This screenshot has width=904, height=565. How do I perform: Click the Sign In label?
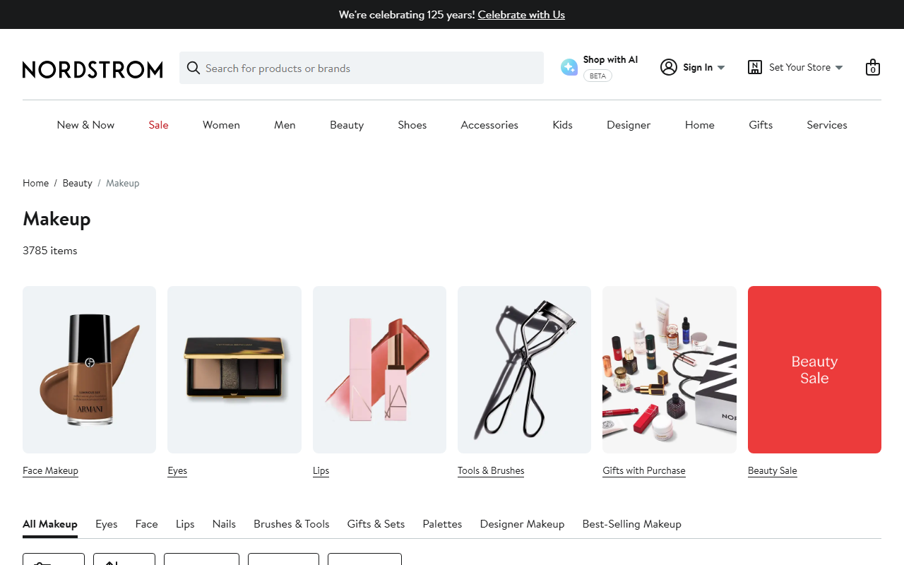(x=698, y=68)
